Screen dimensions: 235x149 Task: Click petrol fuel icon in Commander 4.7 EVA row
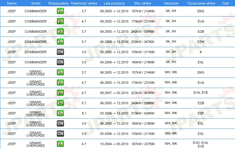(60, 21)
